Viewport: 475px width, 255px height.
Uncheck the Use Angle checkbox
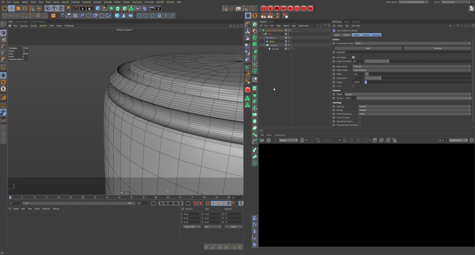353,57
